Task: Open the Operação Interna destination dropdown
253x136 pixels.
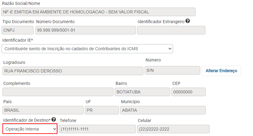Action: (30, 129)
